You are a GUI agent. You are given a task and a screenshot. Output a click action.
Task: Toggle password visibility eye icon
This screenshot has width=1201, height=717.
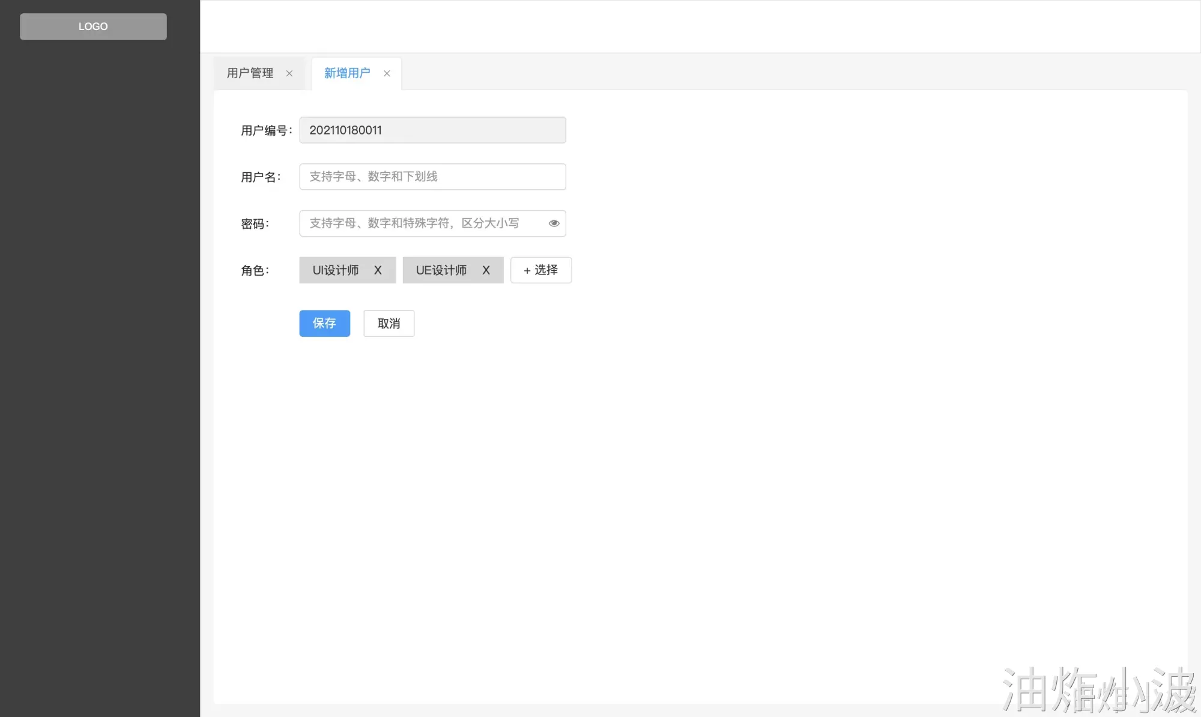554,223
